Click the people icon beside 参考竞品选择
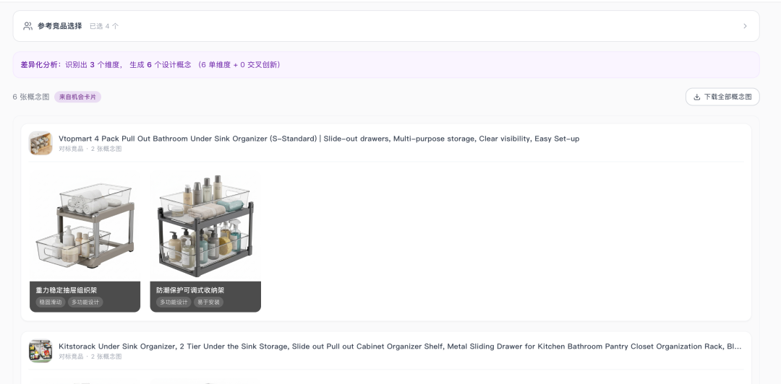 click(x=28, y=26)
